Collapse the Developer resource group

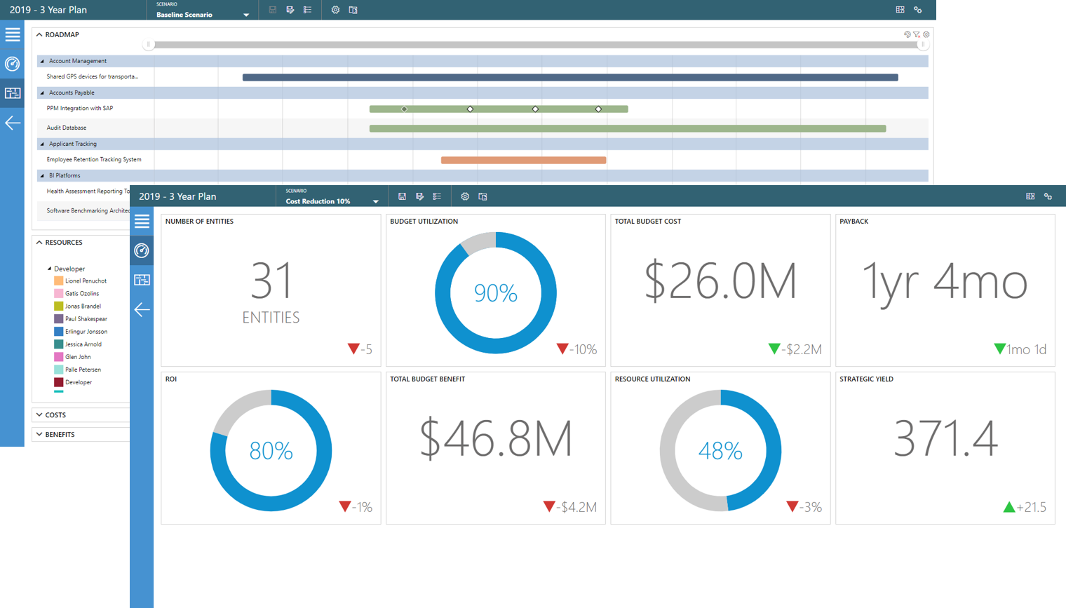(x=48, y=268)
